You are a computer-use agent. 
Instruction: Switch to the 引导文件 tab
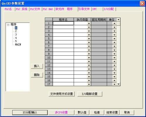(84, 9)
